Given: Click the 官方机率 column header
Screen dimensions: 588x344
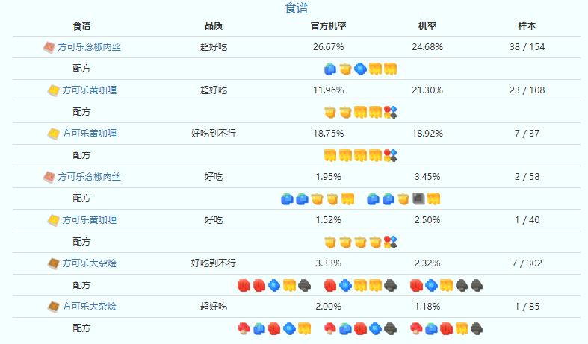Looking at the screenshot, I should (328, 26).
